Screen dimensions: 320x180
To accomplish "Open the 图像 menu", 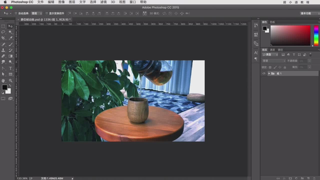I will pos(61,2).
